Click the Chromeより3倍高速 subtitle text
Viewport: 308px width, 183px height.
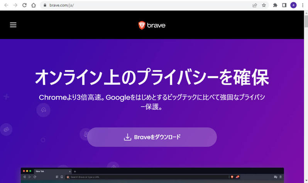pos(152,102)
